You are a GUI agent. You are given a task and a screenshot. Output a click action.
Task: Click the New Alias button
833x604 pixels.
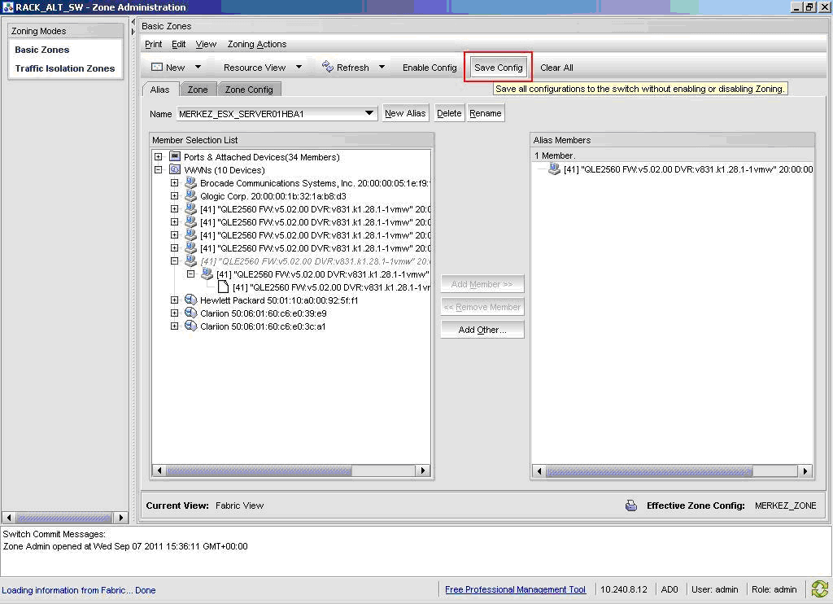(405, 113)
